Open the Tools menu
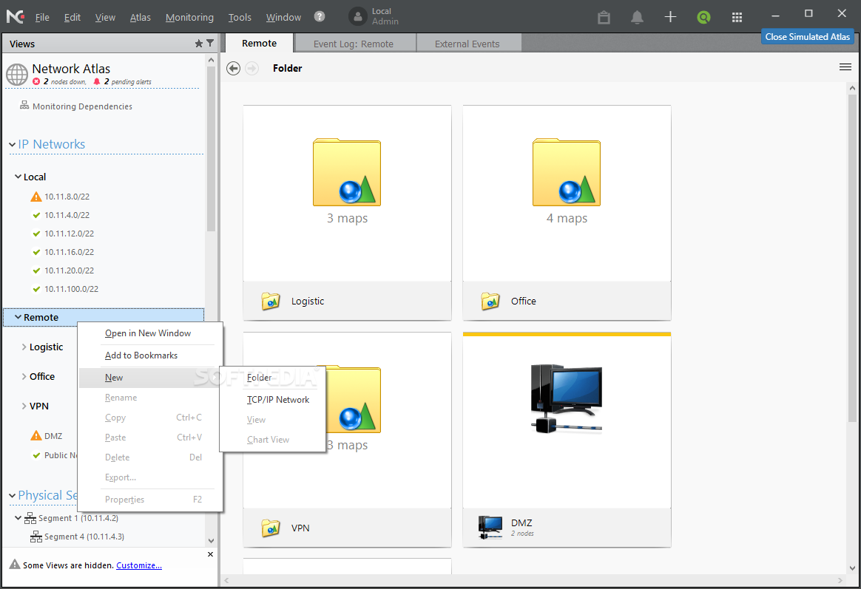Screen dimensions: 861x589 [240, 18]
